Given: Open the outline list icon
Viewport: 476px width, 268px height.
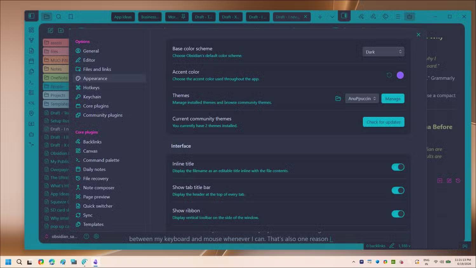Looking at the screenshot, I should tap(398, 17).
